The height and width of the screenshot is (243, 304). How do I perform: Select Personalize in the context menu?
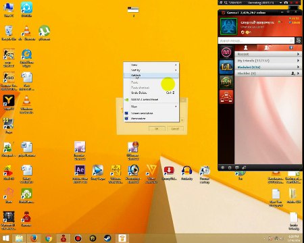coord(151,119)
